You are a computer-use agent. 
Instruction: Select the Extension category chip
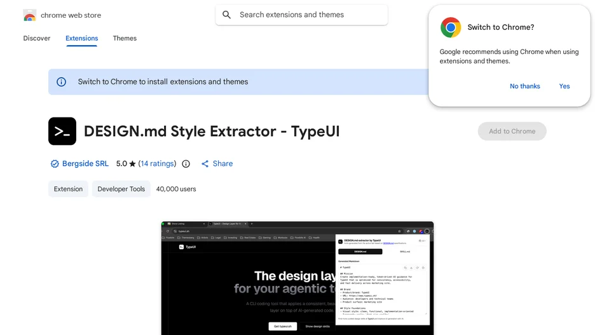(68, 189)
